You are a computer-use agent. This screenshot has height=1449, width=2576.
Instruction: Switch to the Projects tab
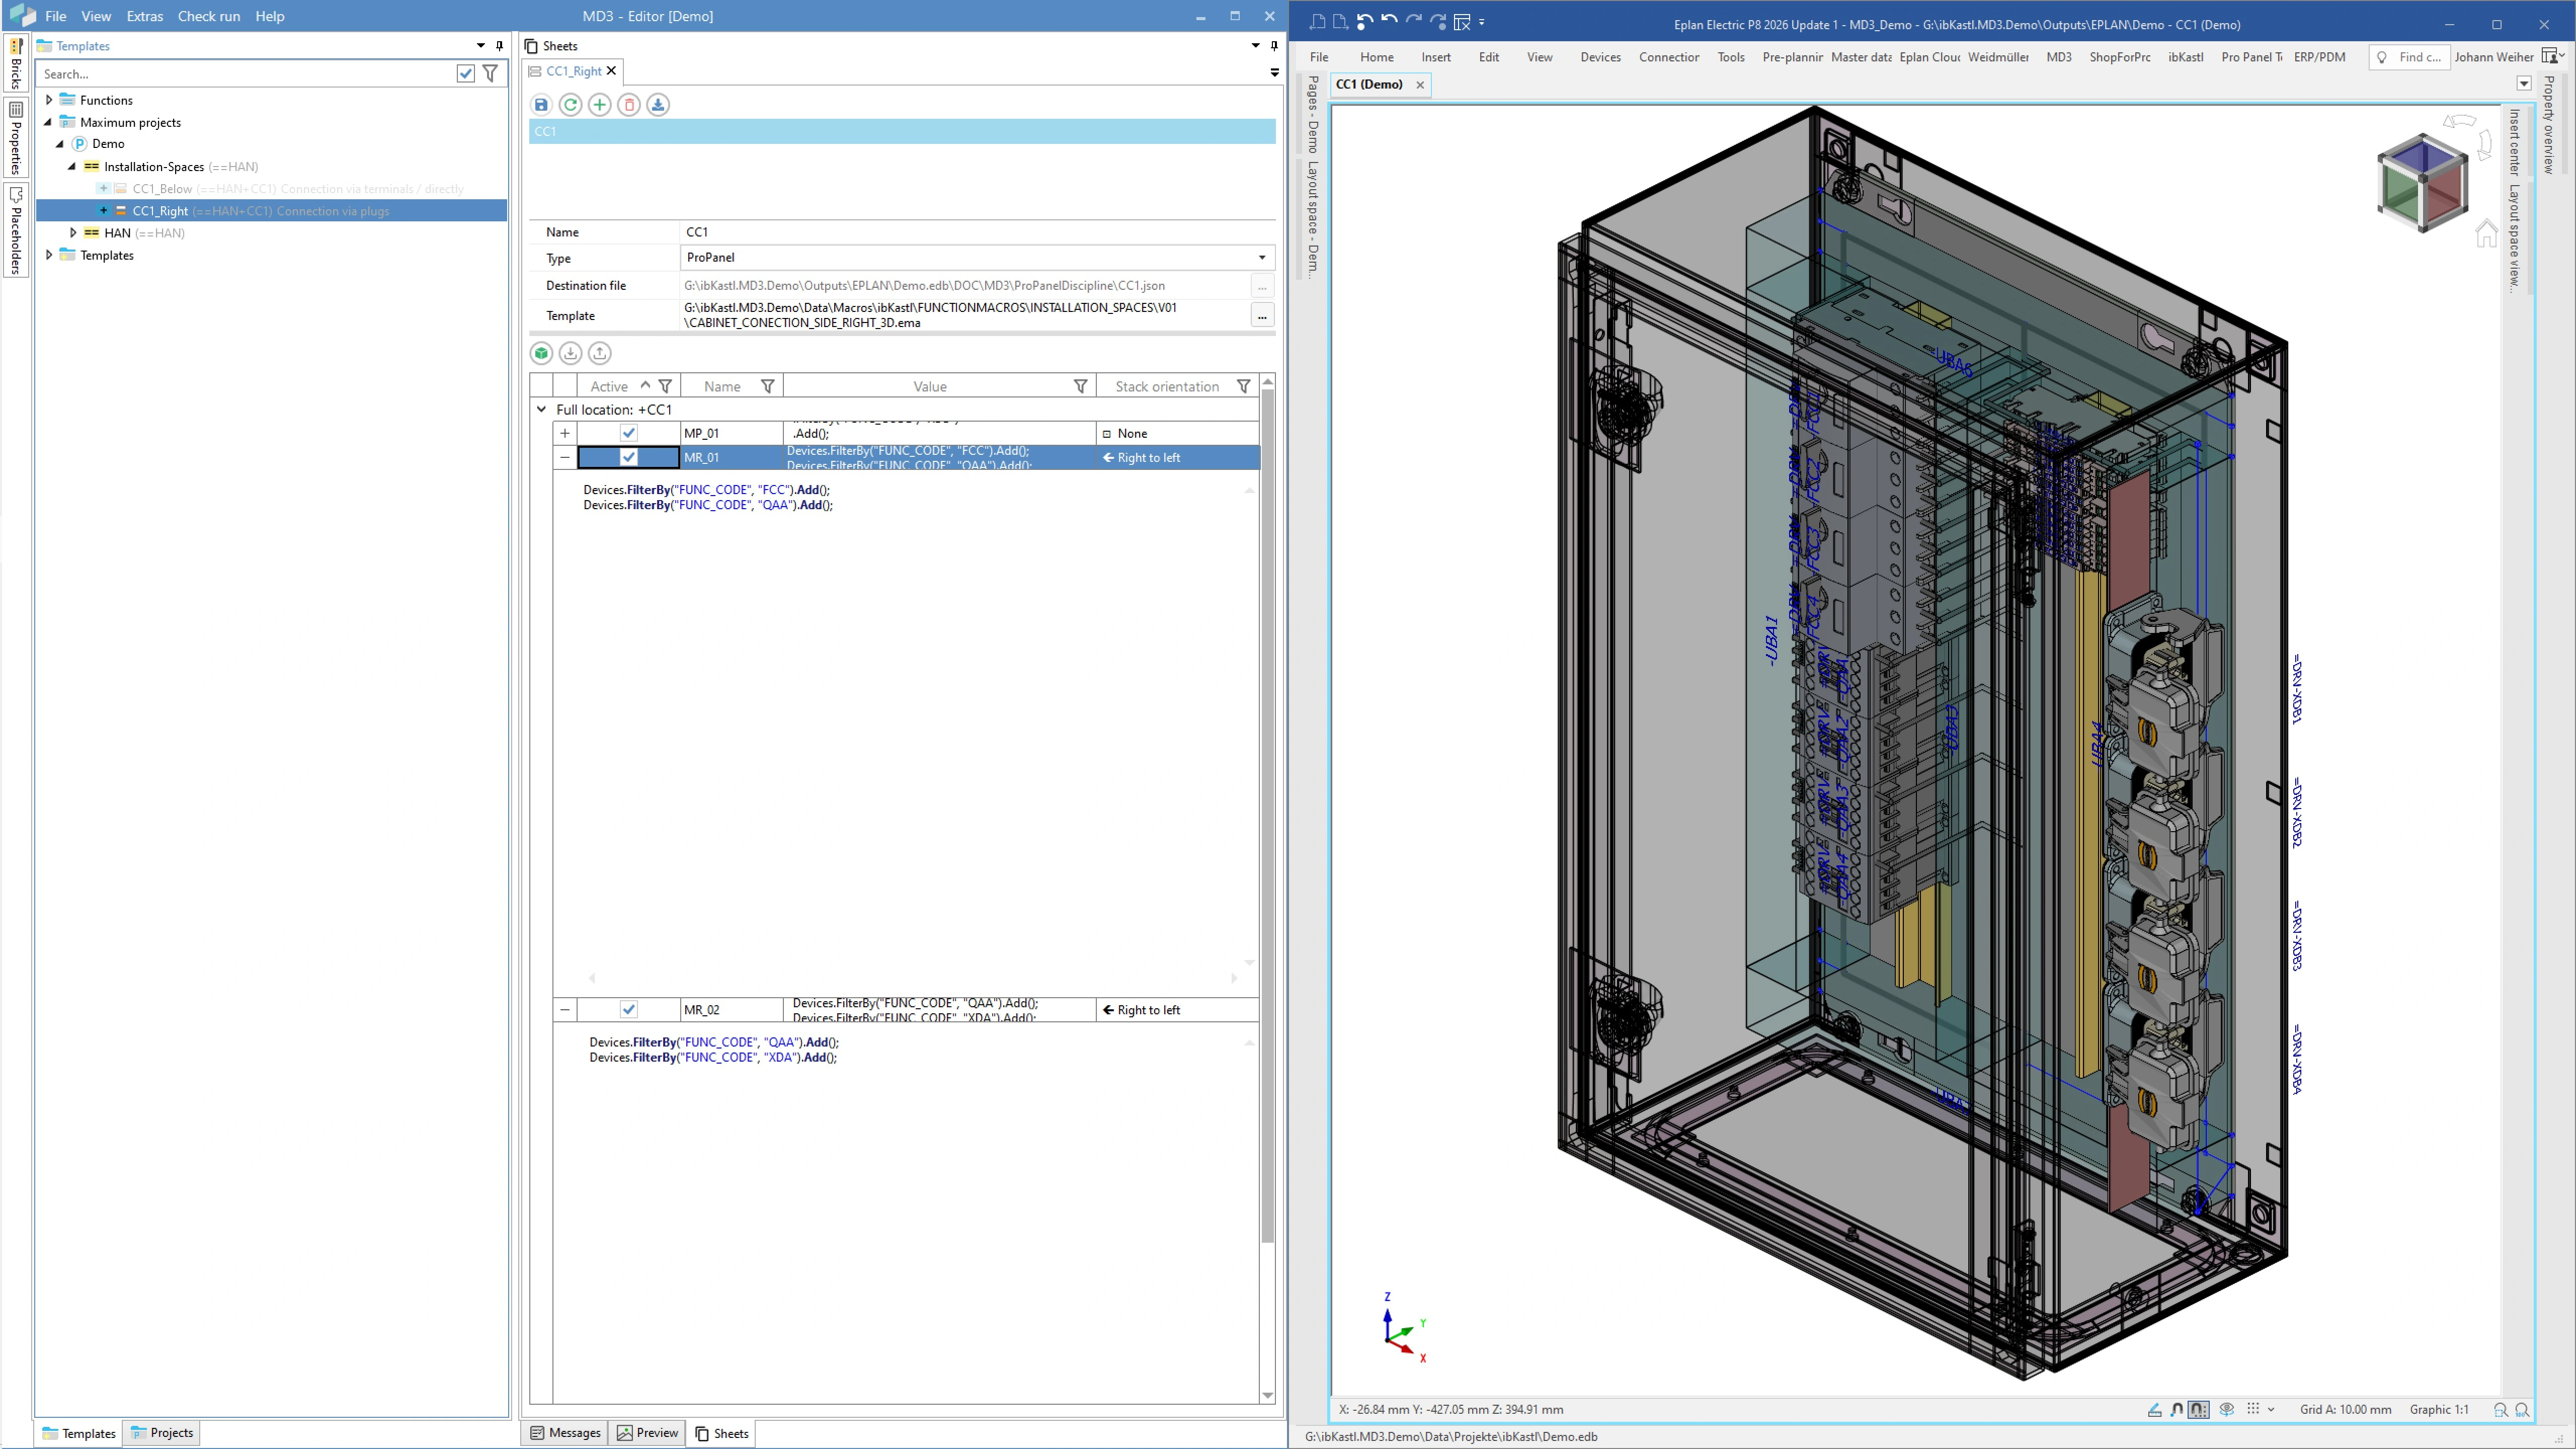click(162, 1433)
